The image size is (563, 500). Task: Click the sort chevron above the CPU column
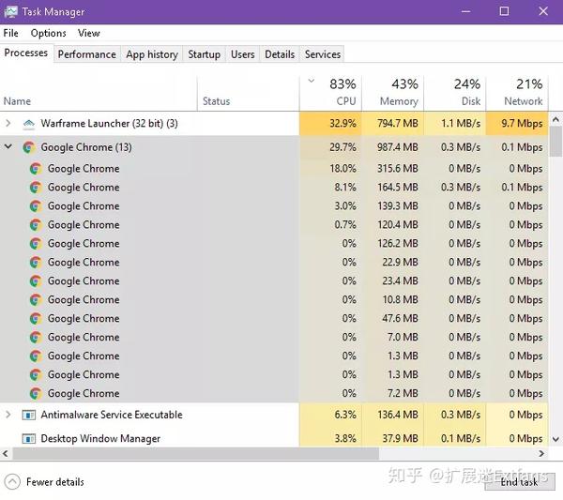[x=312, y=81]
